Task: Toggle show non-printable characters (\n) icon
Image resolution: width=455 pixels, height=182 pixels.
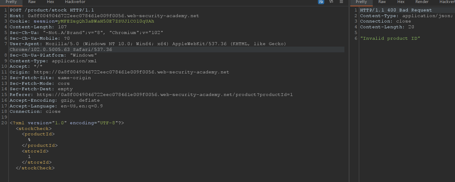Action: (x=331, y=2)
